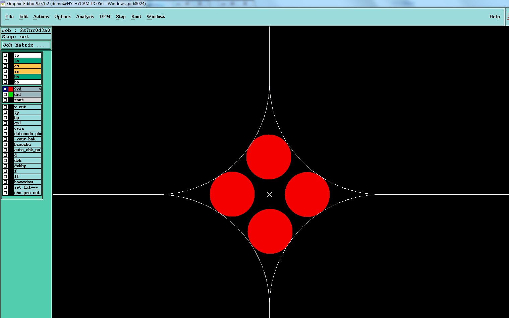This screenshot has height=318, width=509.
Task: Toggle display checkbox for biaozhu layer
Action: (x=5, y=144)
